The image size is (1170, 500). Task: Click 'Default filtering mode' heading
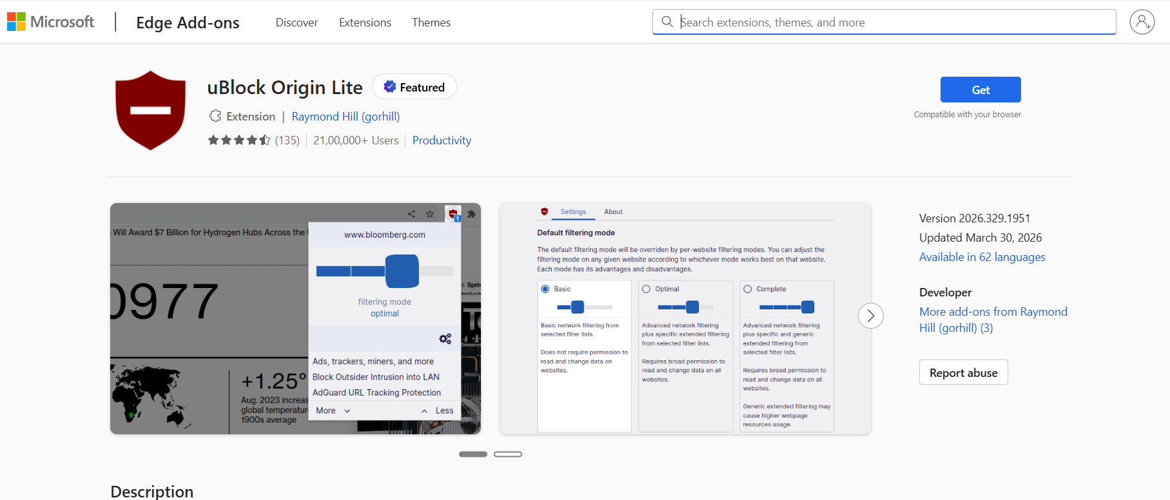click(576, 233)
